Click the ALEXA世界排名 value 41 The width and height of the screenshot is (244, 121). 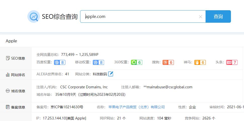point(67,74)
